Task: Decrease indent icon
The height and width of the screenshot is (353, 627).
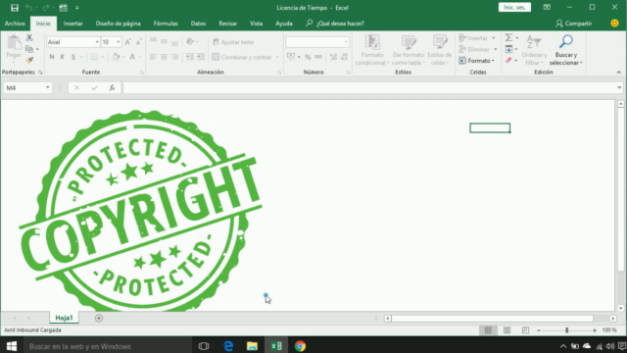Action: 189,57
